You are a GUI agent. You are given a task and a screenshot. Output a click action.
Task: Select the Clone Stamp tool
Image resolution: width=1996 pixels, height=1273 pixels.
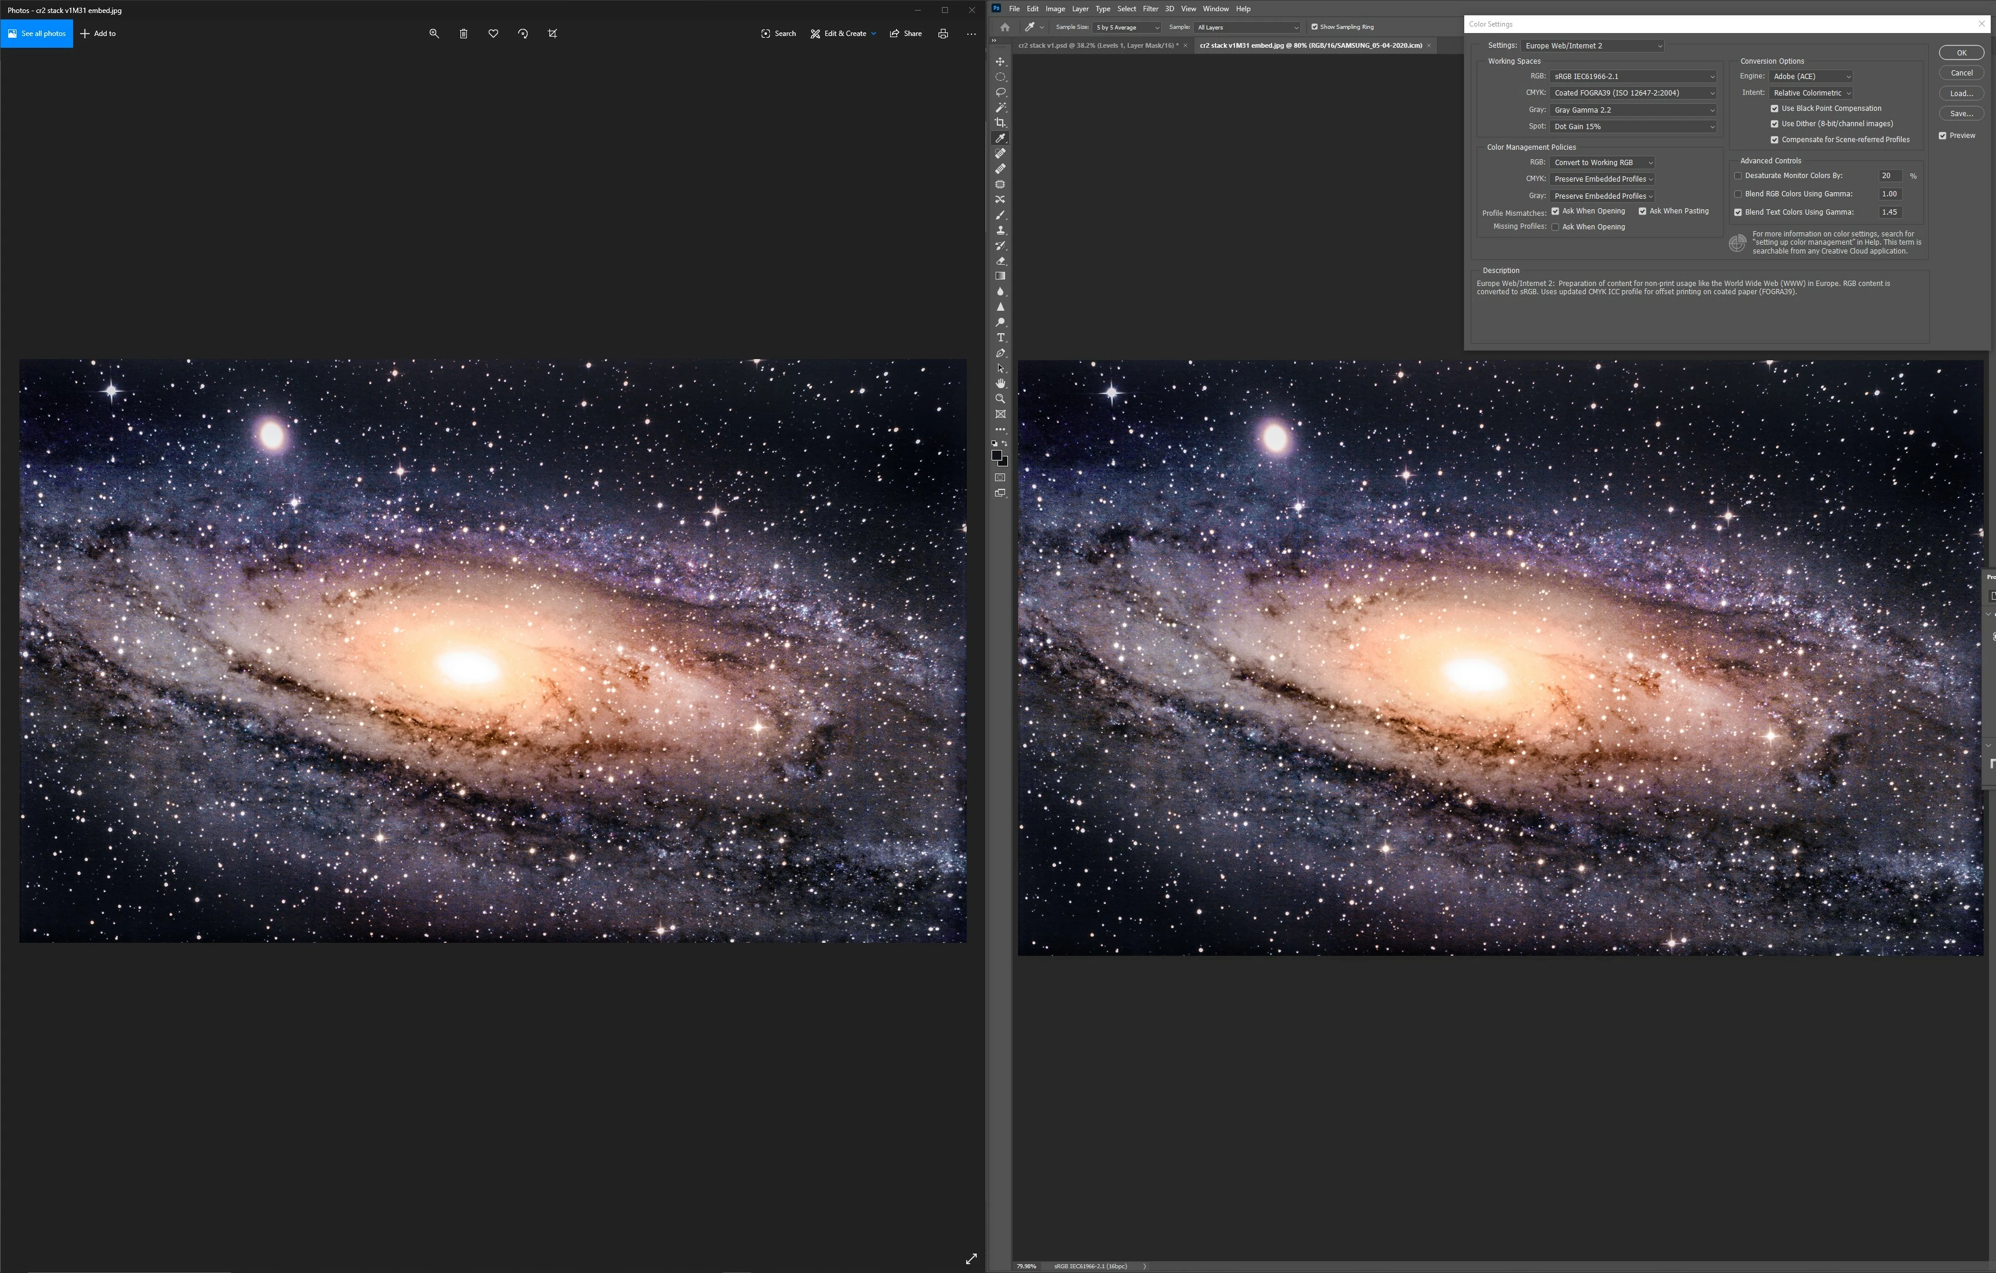(1000, 231)
